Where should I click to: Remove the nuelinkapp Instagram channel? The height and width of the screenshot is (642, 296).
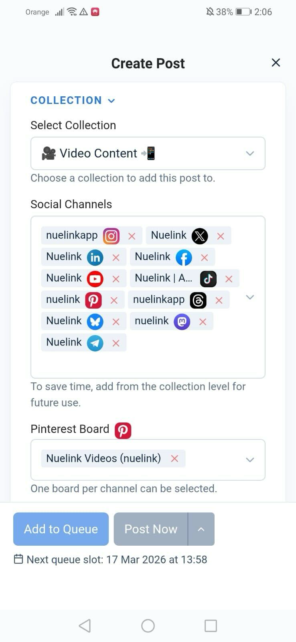(132, 236)
